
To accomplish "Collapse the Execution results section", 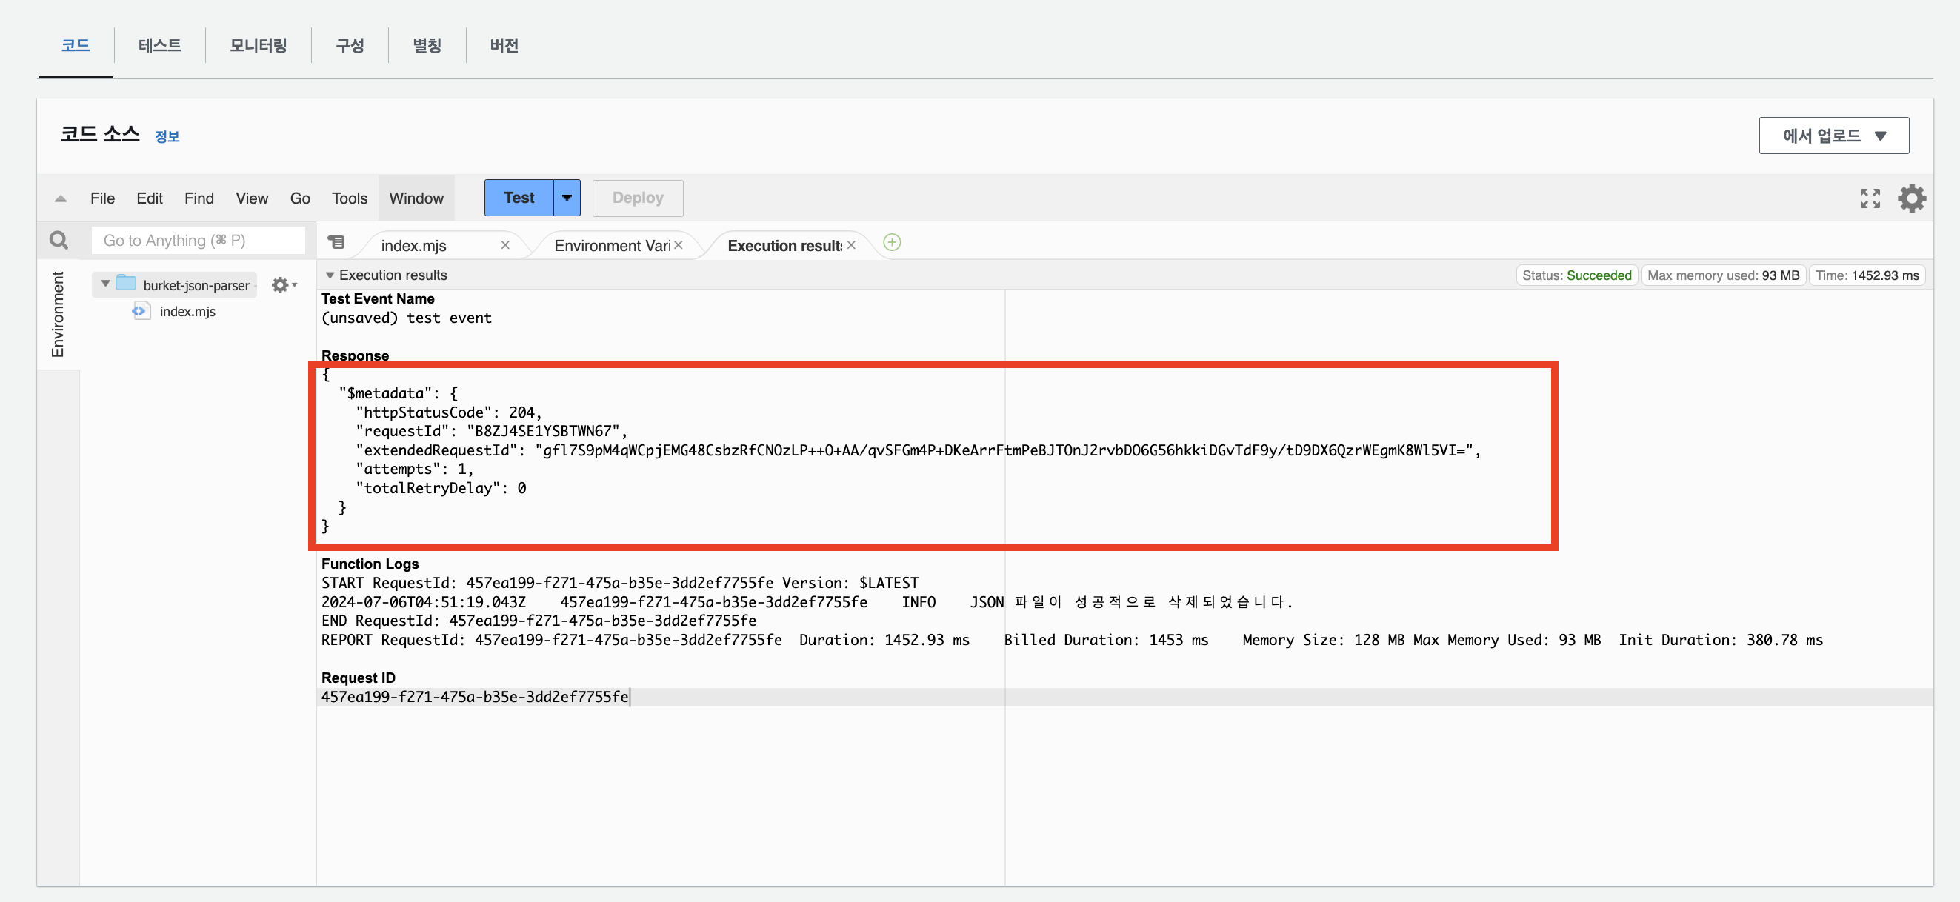I will pos(330,275).
